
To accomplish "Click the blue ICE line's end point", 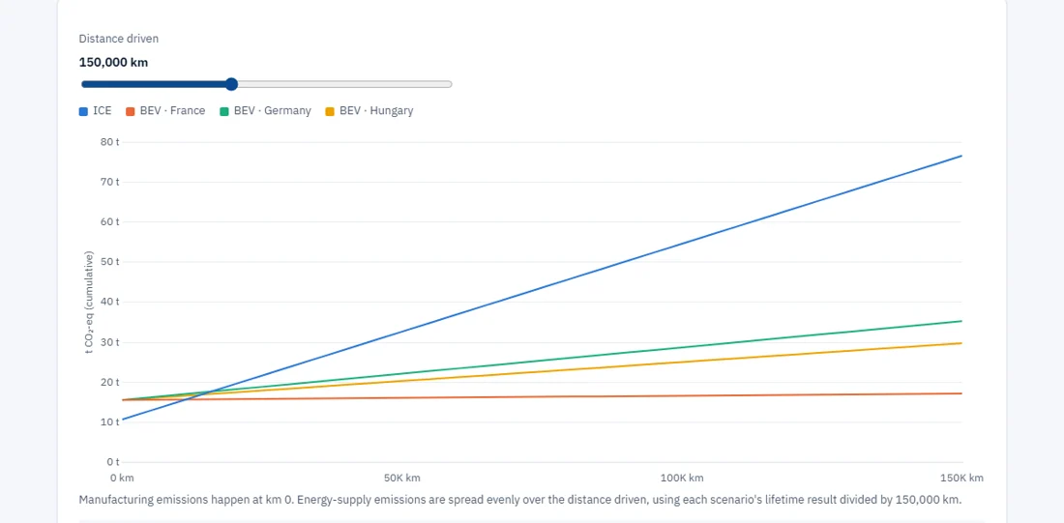I will 961,156.
